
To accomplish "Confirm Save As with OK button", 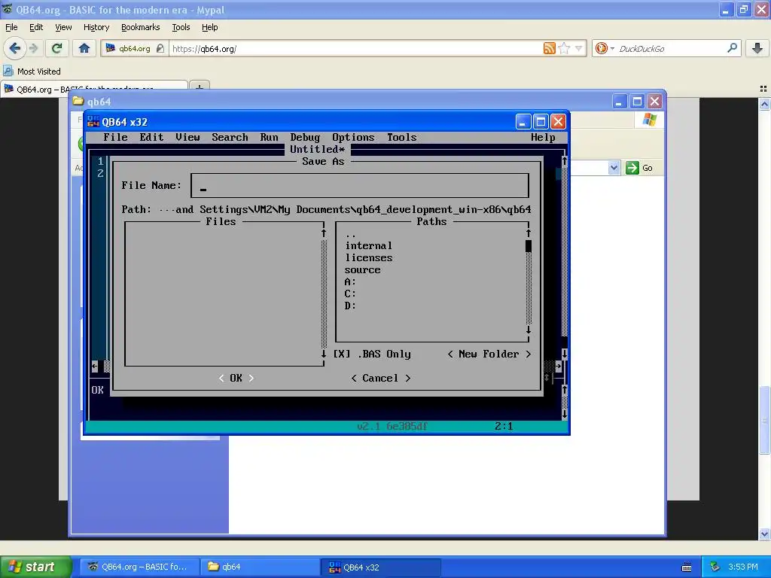I will click(x=236, y=378).
